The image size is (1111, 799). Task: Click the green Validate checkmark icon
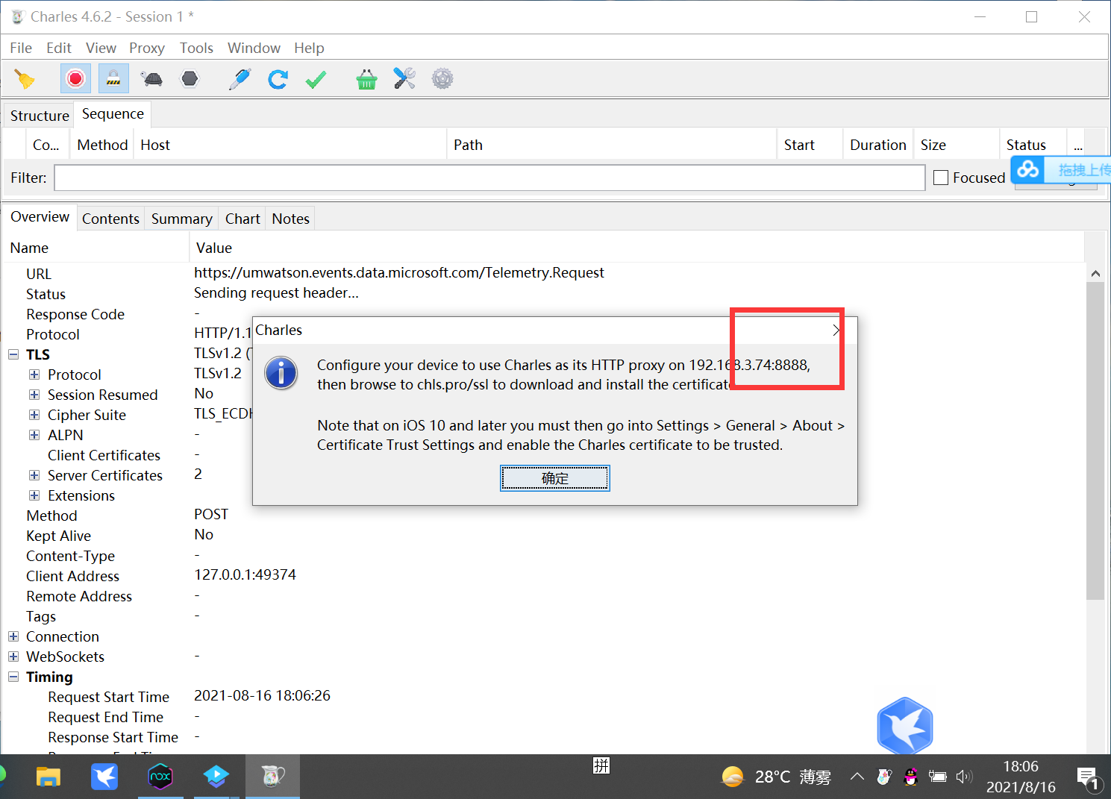[316, 79]
